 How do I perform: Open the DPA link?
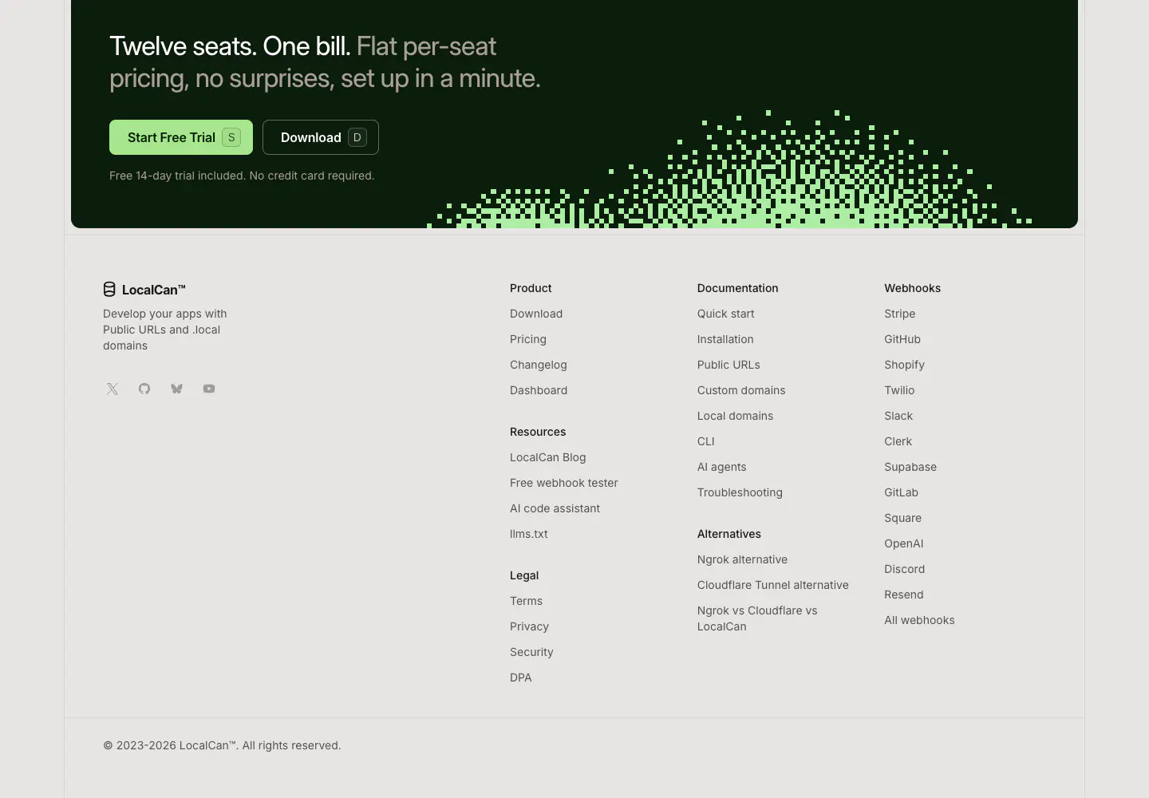click(521, 678)
